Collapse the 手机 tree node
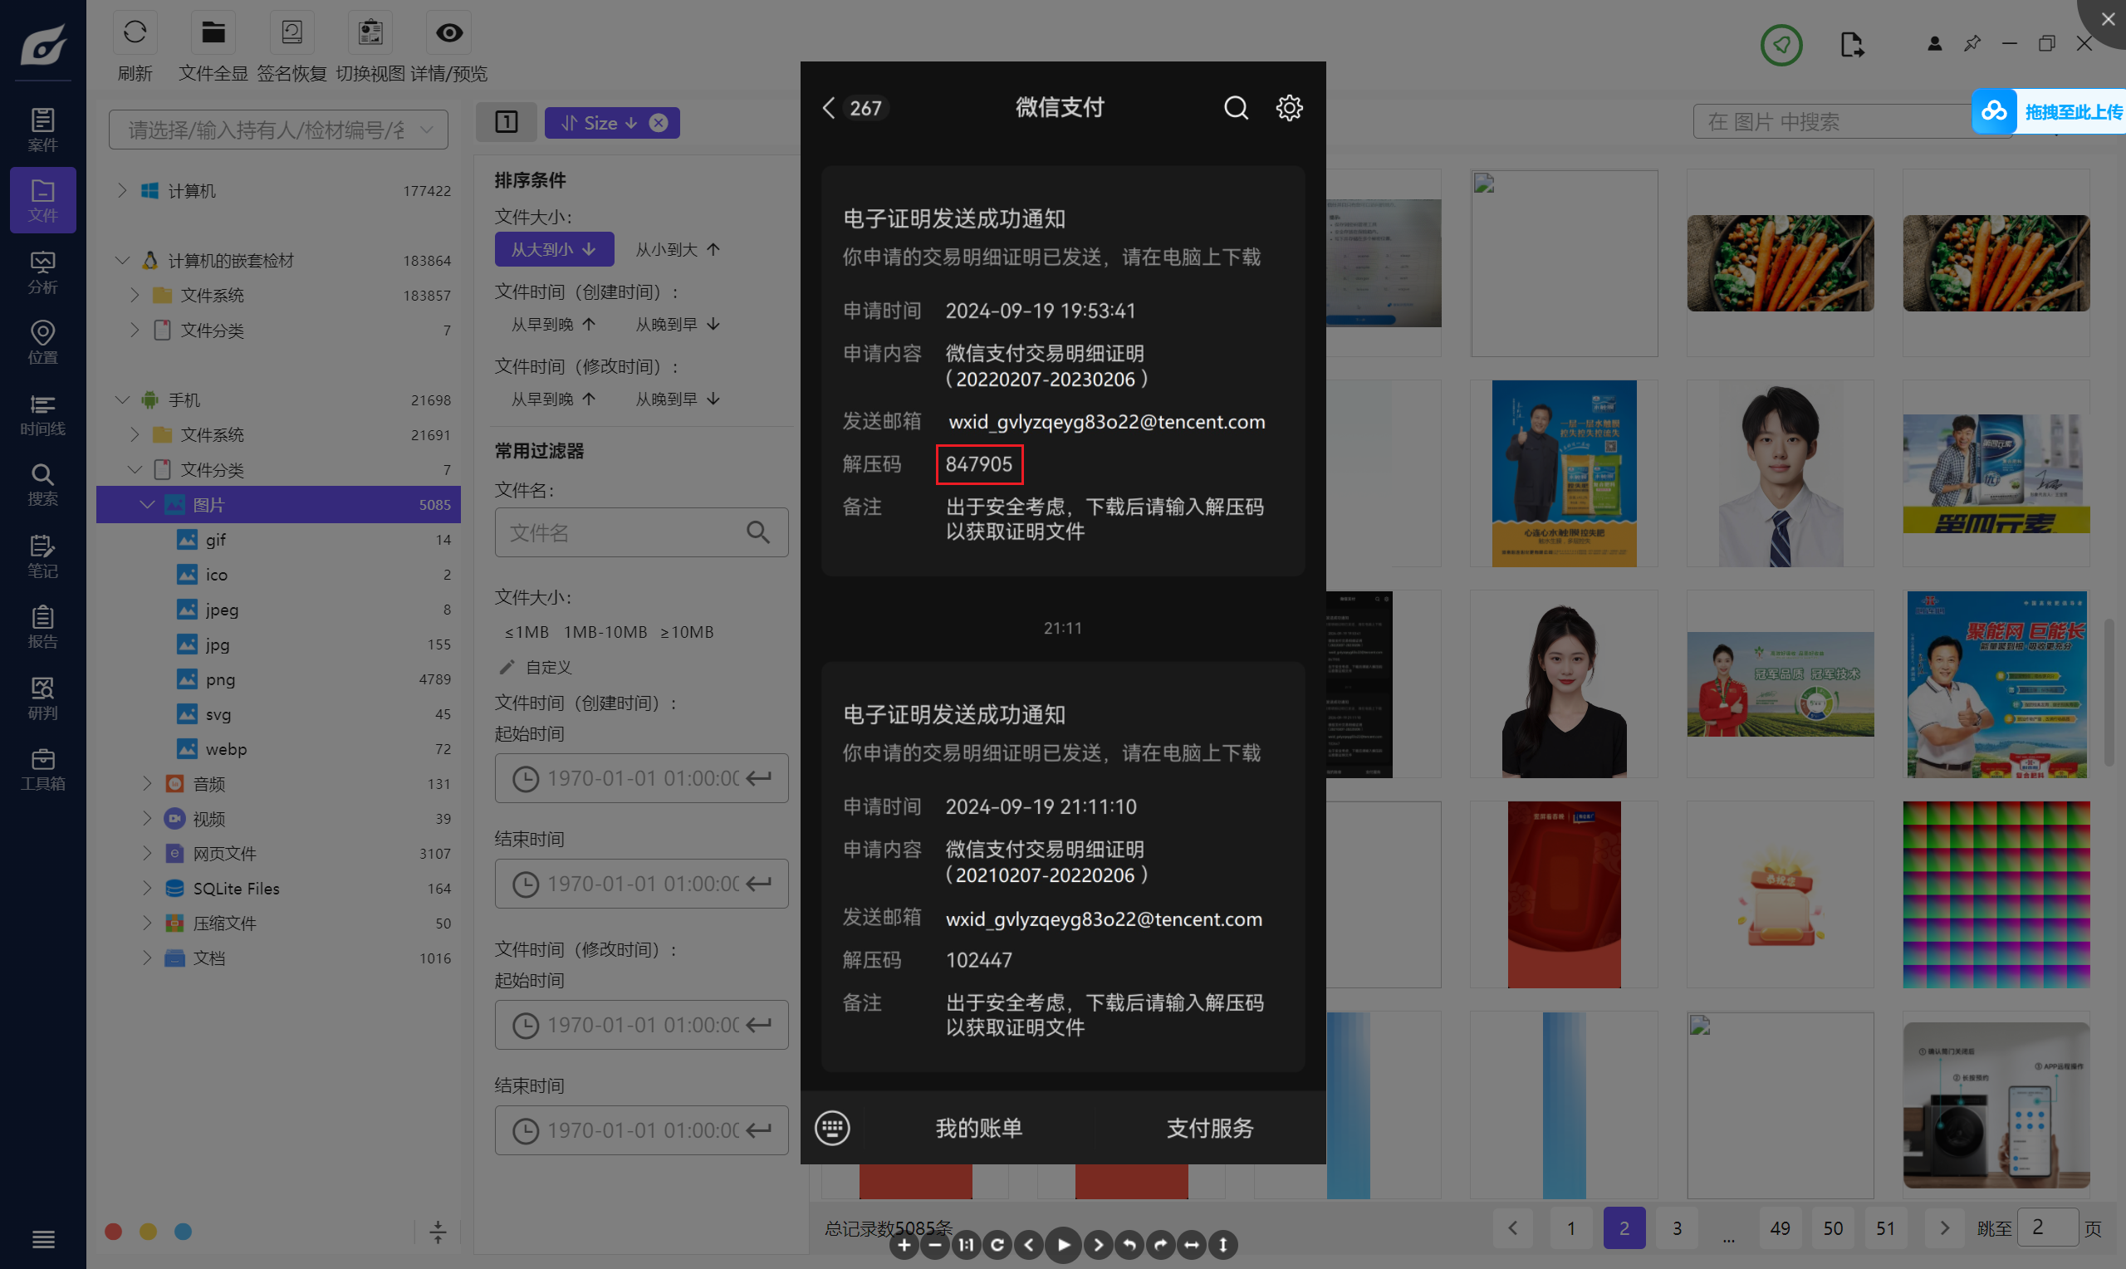 [x=122, y=399]
